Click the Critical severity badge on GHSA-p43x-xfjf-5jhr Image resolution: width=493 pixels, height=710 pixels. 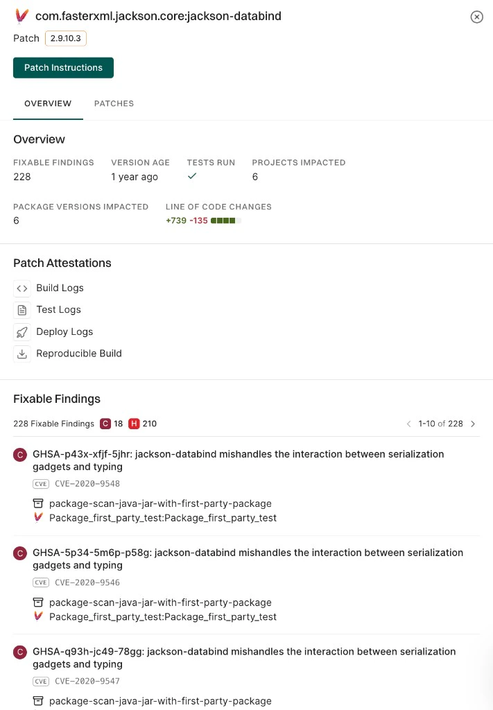coord(19,454)
